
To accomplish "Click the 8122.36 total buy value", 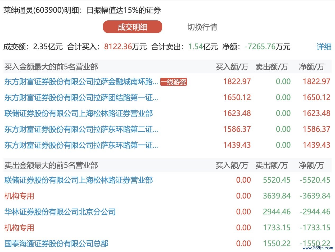I will tap(118, 47).
